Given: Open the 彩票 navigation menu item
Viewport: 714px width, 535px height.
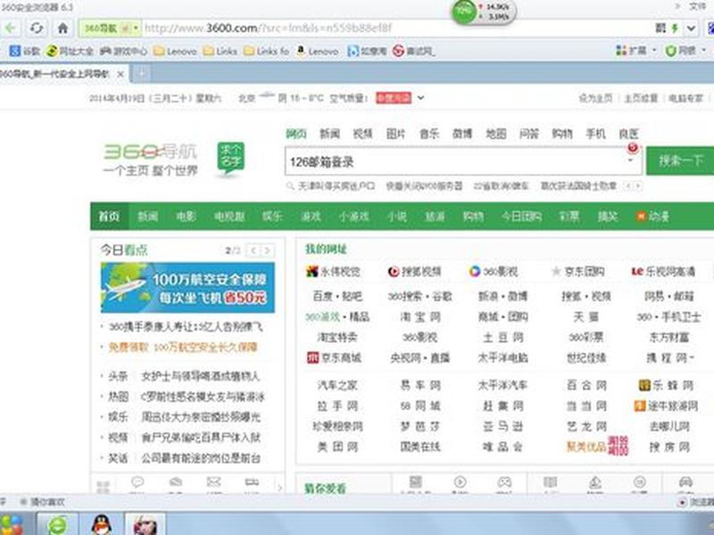Looking at the screenshot, I should click(x=569, y=216).
